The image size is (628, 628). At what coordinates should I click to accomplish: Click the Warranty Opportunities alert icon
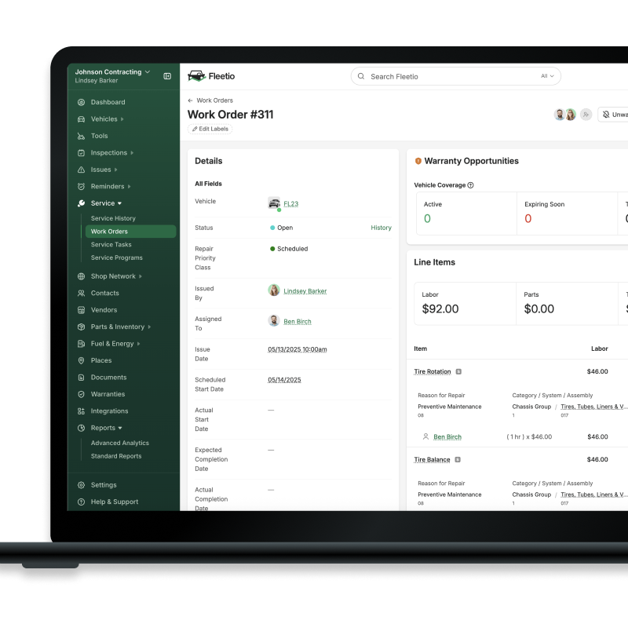tap(418, 161)
